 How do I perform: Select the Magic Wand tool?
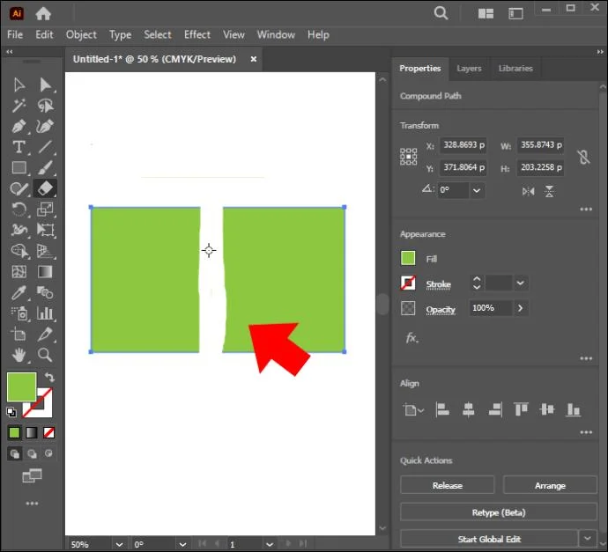click(x=19, y=106)
